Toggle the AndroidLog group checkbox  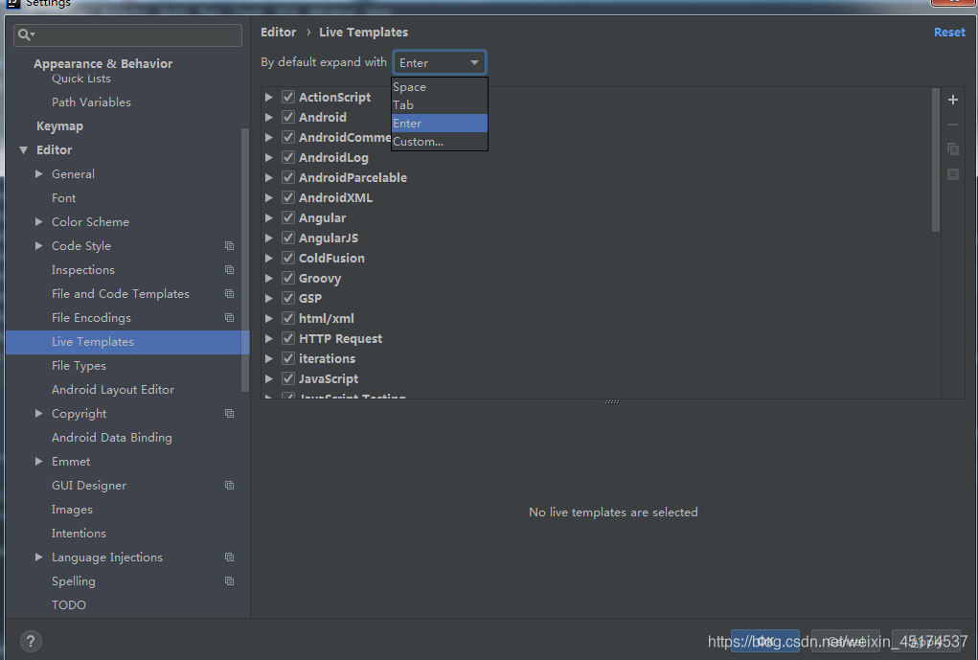click(x=288, y=157)
